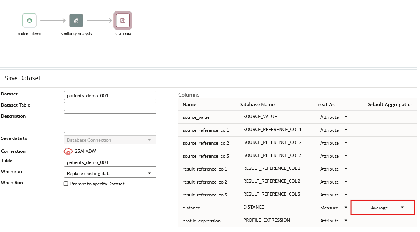The image size is (420, 232).
Task: Click the SOURCE_REFERENCE_COL1 database name cell
Action: [x=272, y=130]
